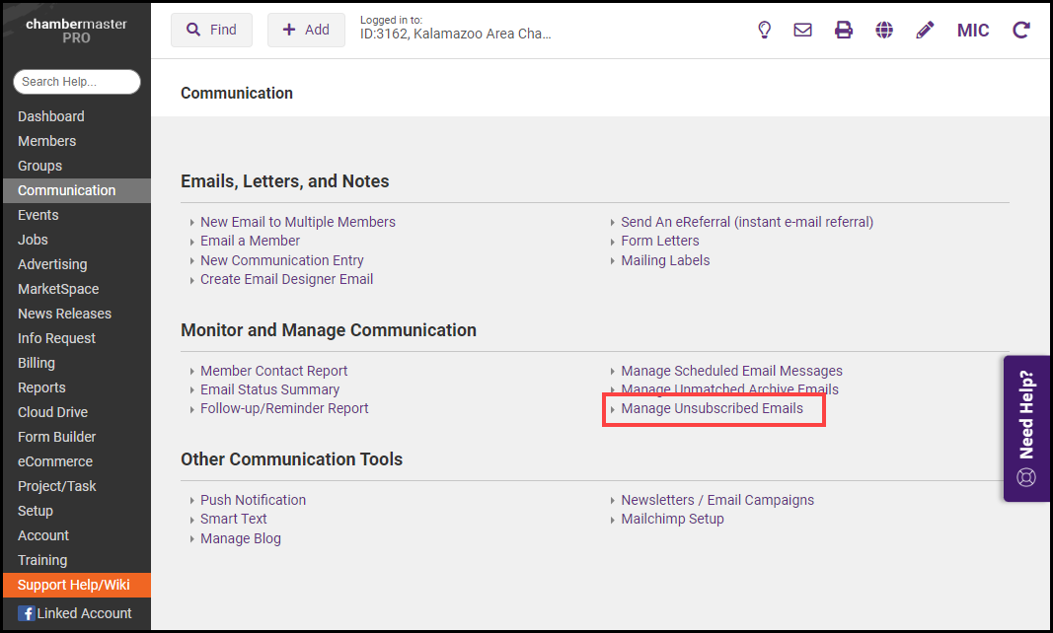Click the Search Help input field

coord(77,82)
